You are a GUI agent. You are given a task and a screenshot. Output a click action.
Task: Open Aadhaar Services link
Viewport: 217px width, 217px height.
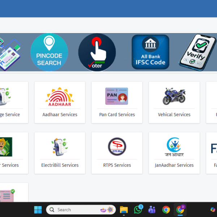[x=60, y=115]
